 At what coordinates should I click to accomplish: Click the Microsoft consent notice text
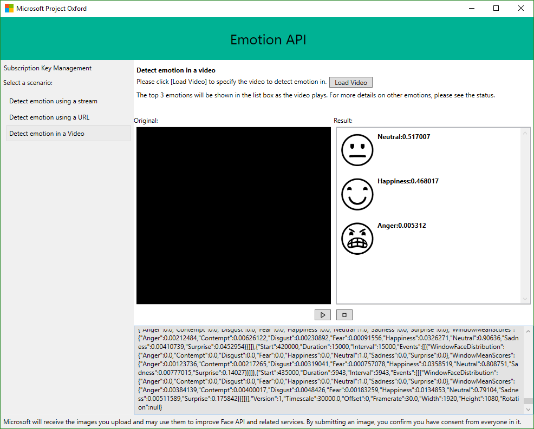click(262, 422)
